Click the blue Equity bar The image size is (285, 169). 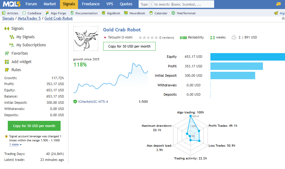coord(247,57)
